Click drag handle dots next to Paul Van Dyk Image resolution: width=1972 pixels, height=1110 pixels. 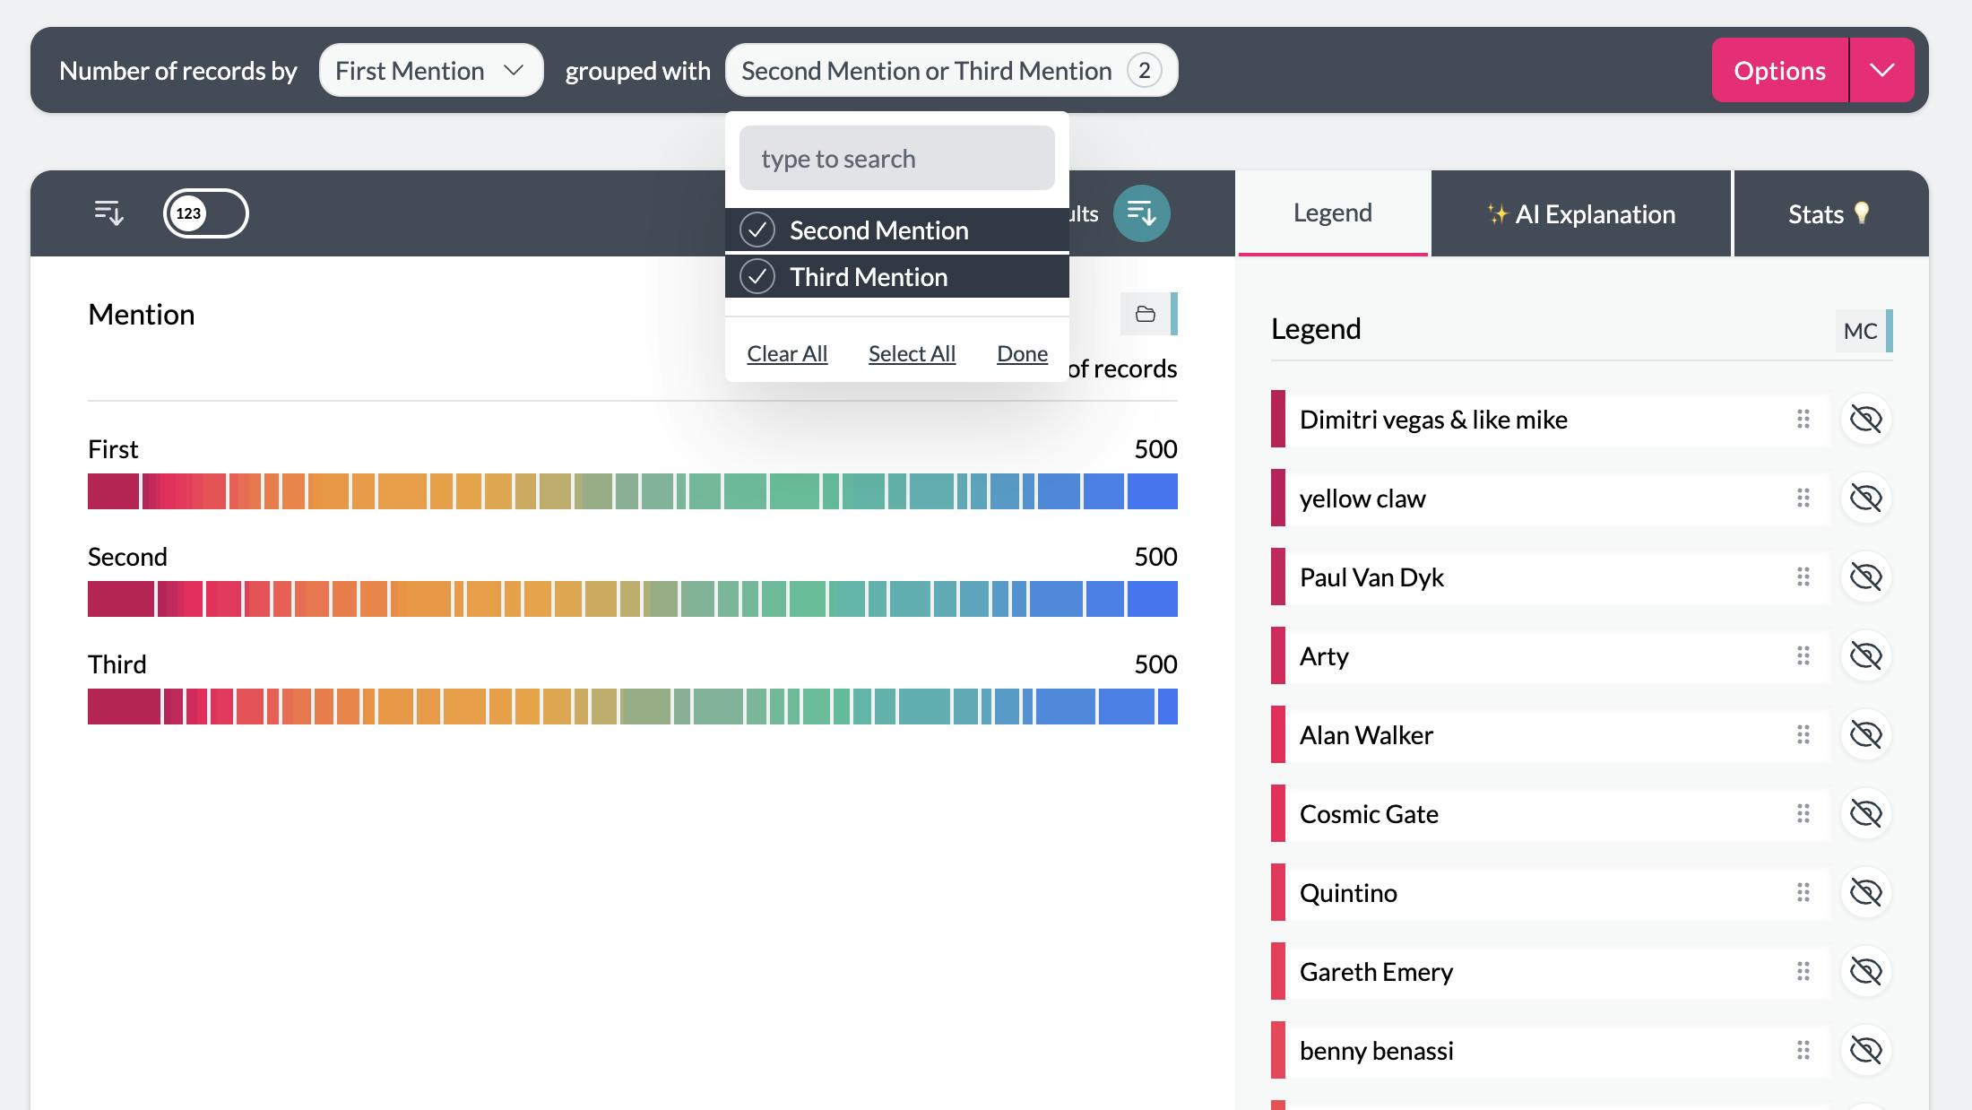(1803, 577)
